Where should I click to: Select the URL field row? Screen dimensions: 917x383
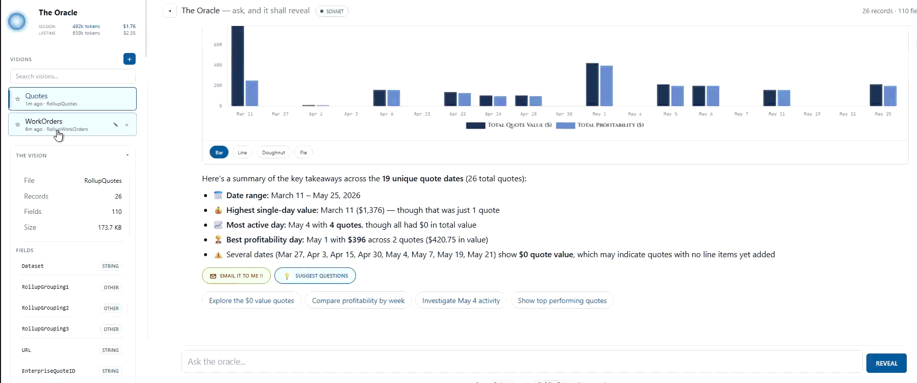tap(71, 350)
